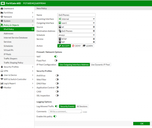Expand the Monitor menu chevron
This screenshot has height=128, width=152.
pyautogui.click(x=33, y=87)
